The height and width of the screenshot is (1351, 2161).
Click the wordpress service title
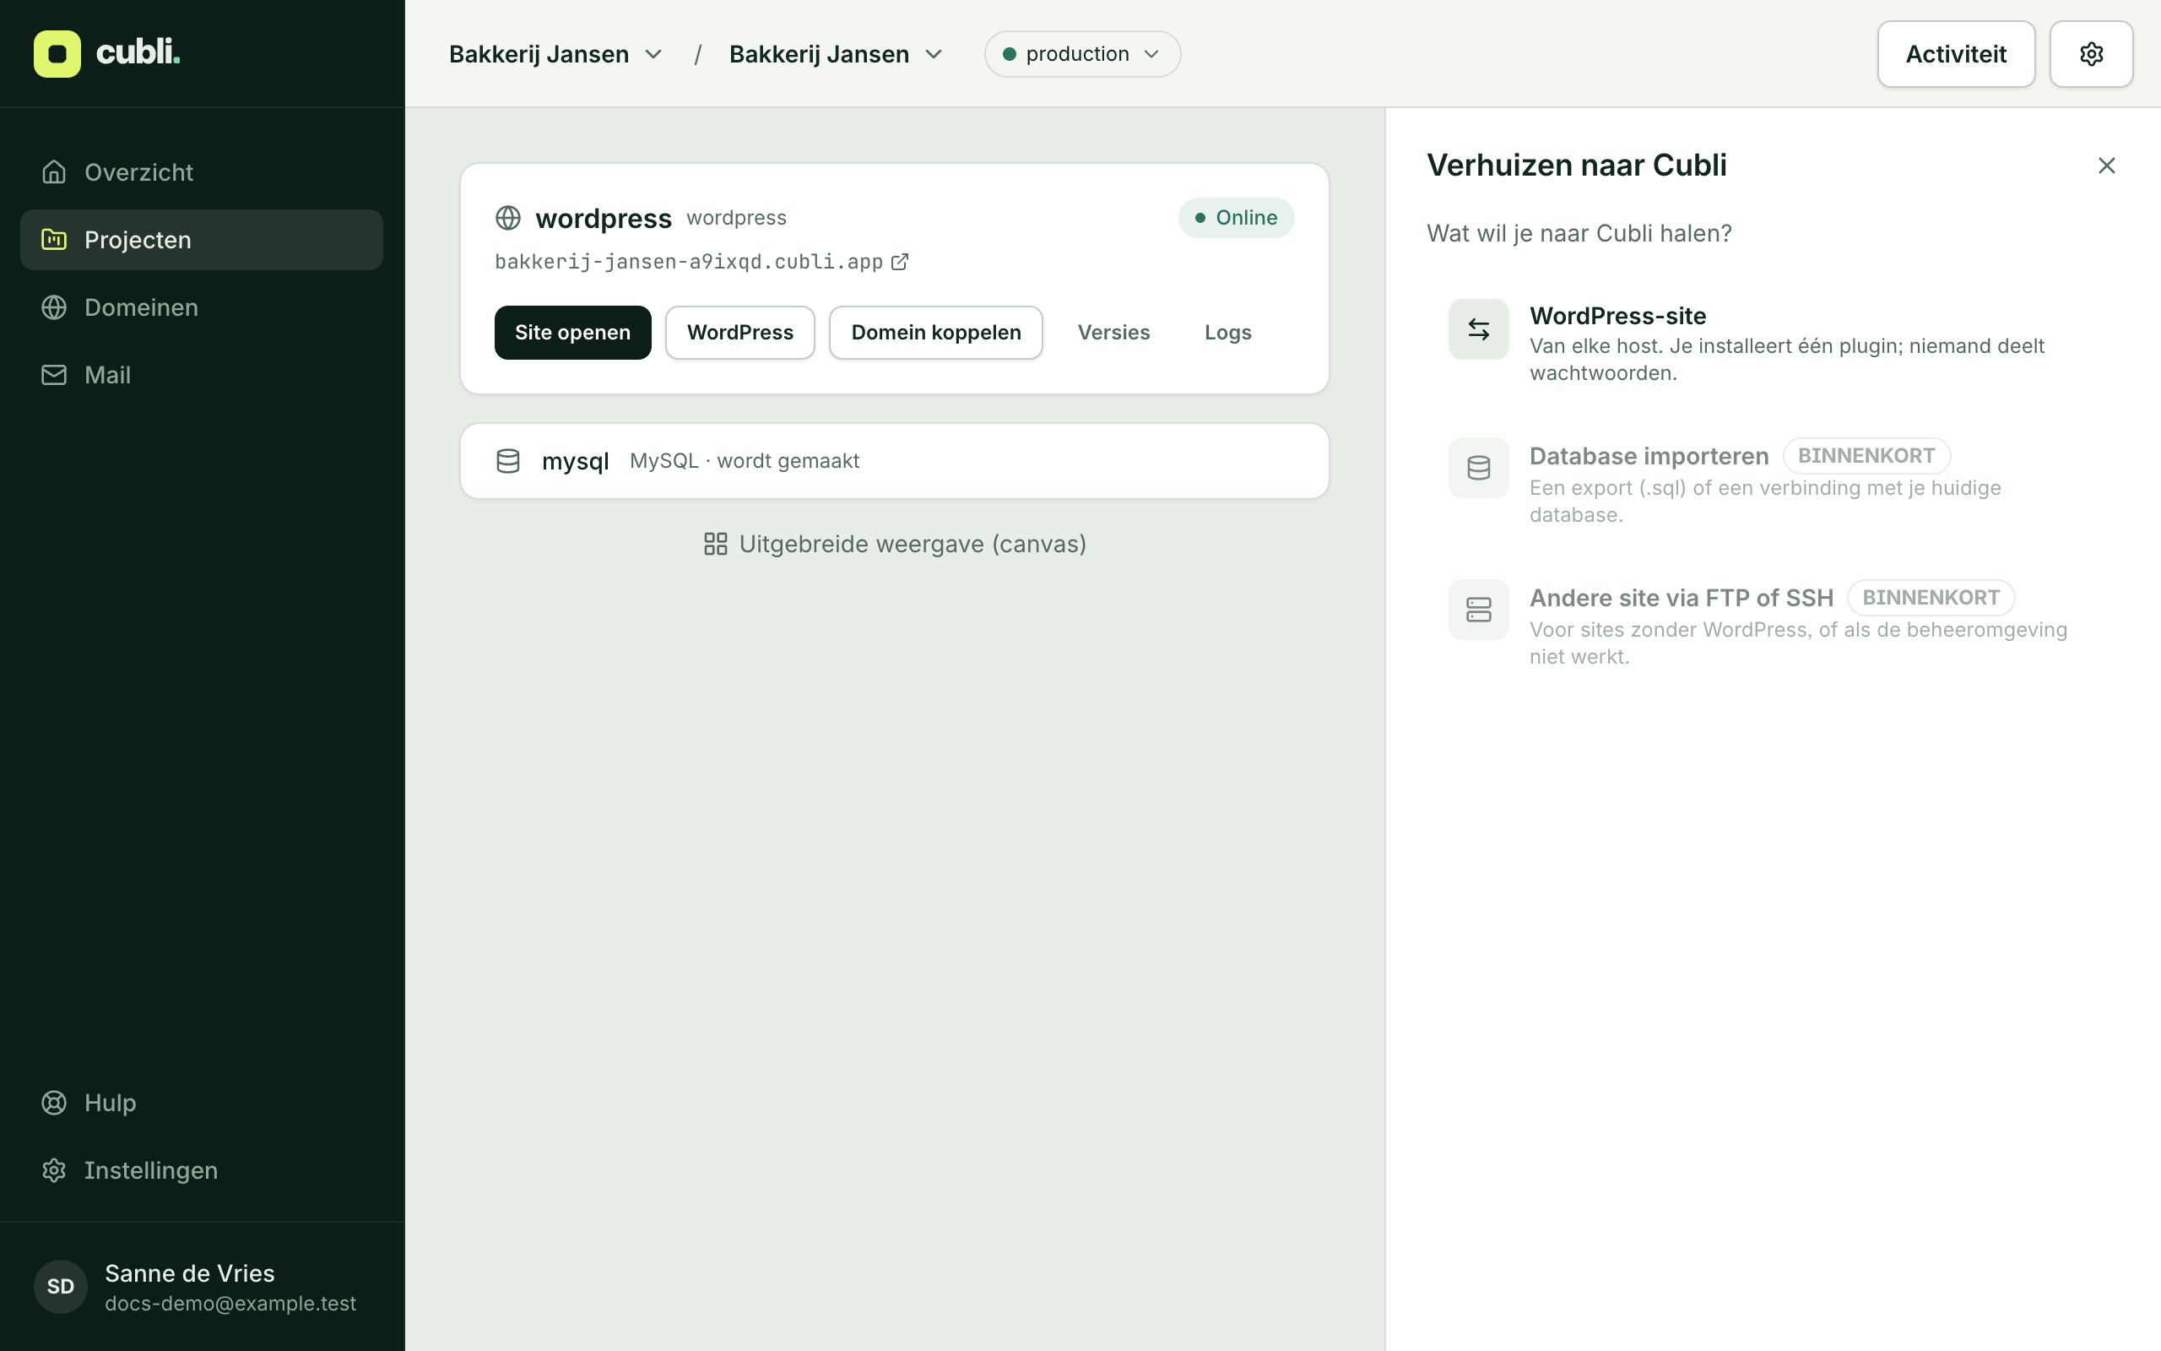[604, 218]
